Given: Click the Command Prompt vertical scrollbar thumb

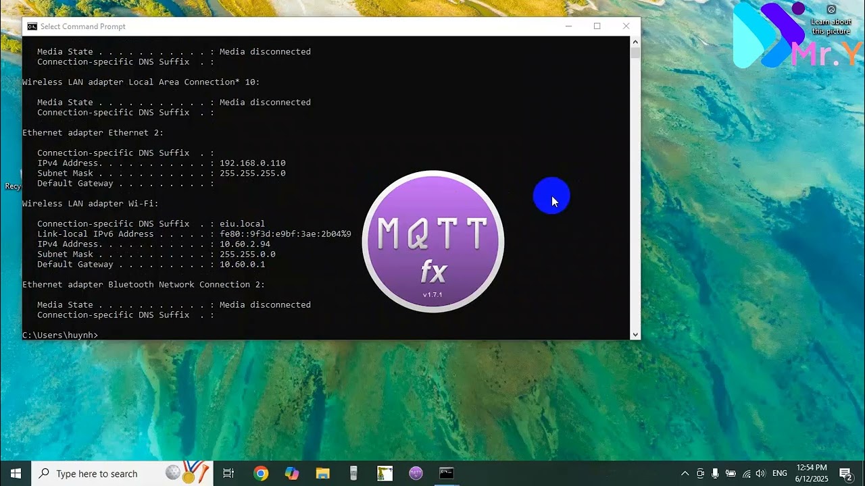Looking at the screenshot, I should (635, 52).
